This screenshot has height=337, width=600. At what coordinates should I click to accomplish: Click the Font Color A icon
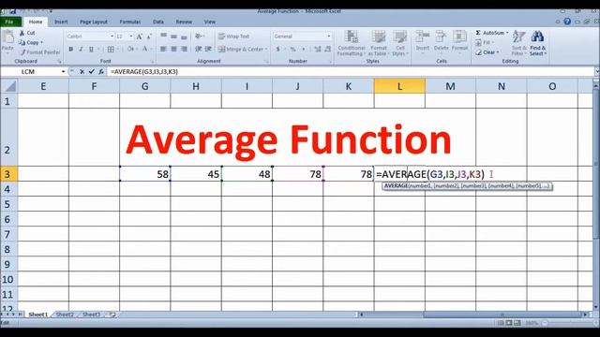coord(144,50)
